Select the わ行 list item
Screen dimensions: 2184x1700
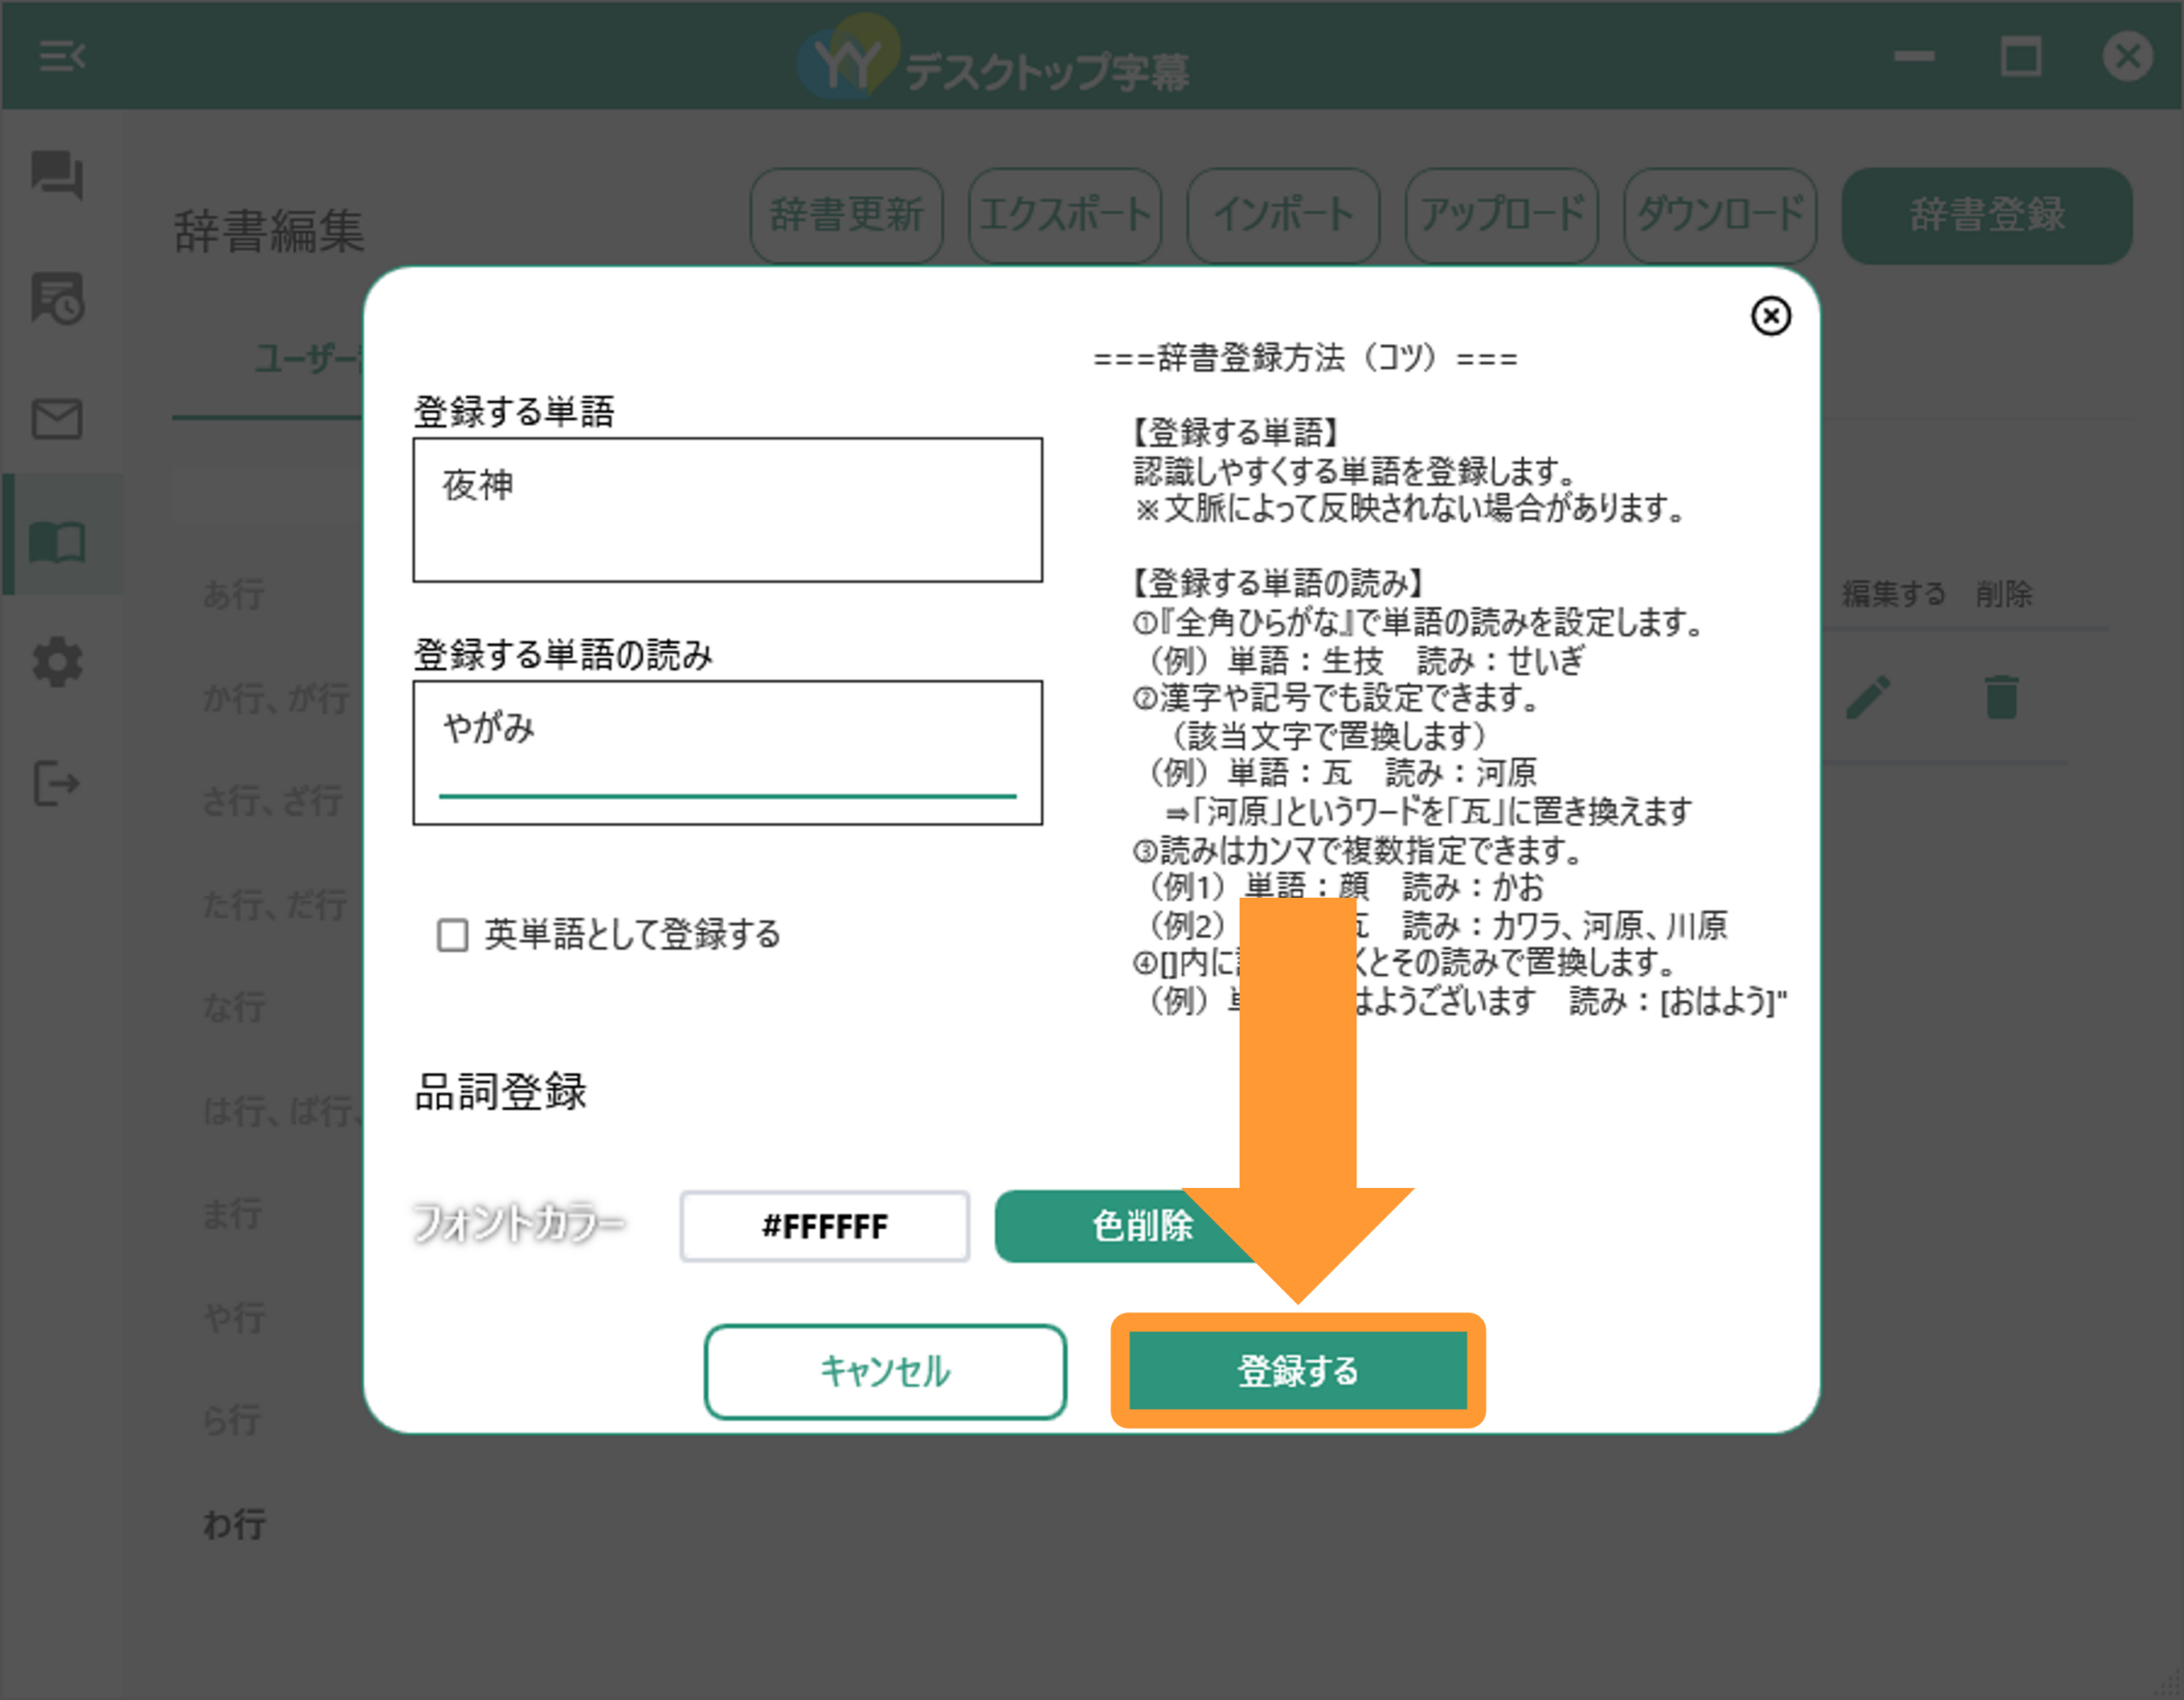(x=234, y=1524)
